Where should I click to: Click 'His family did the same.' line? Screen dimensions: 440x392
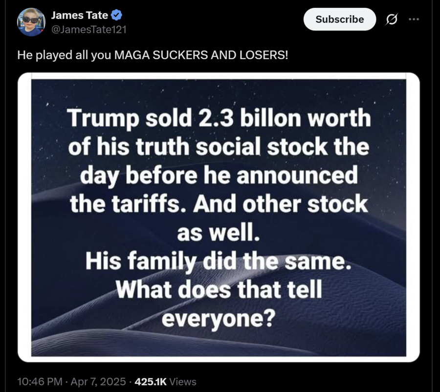(219, 261)
